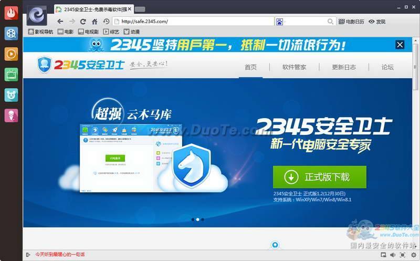The height and width of the screenshot is (261, 420).
Task: Open 发现 discover with eye icon
Action: pyautogui.click(x=377, y=22)
